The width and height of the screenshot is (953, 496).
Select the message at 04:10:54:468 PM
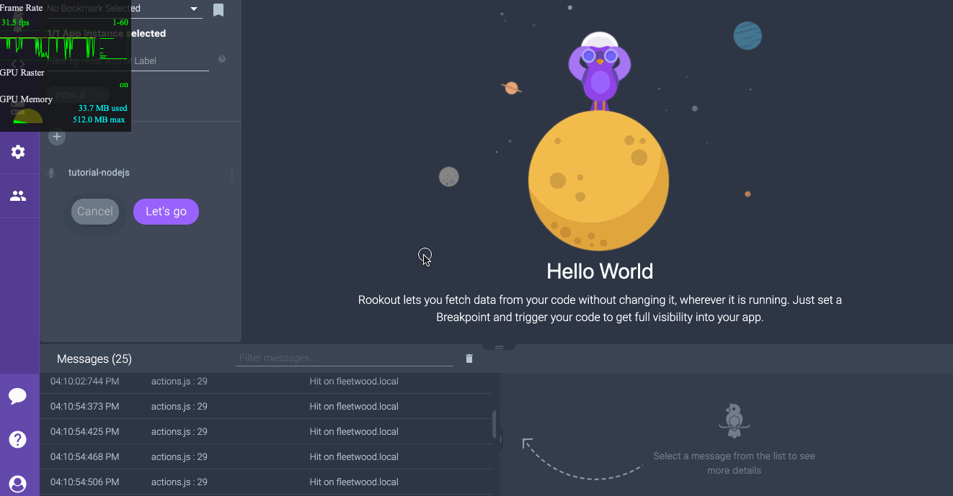(266, 457)
